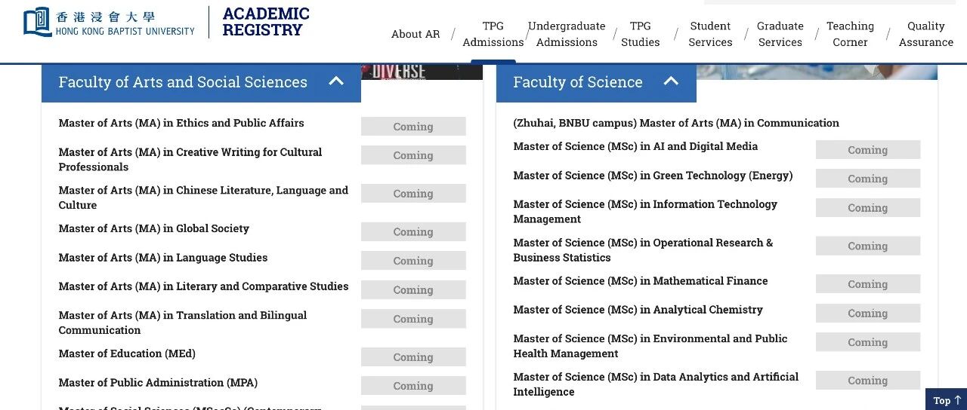Collapse the Faculty of Science section chevron
Viewport: 967px width, 410px height.
671,81
